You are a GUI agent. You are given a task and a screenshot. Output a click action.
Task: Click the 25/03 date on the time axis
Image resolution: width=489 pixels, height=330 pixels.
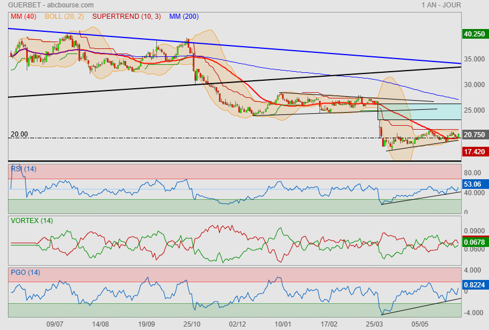[x=375, y=324]
